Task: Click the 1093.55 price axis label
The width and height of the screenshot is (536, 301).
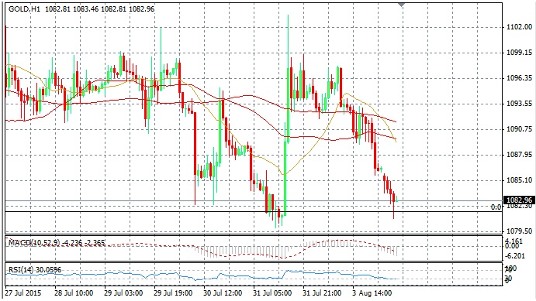Action: [x=519, y=104]
